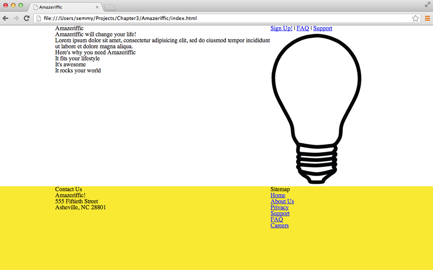Viewport: 433px width, 270px height.
Task: Click "Asheville, NC 28801" address line
Action: pos(81,207)
